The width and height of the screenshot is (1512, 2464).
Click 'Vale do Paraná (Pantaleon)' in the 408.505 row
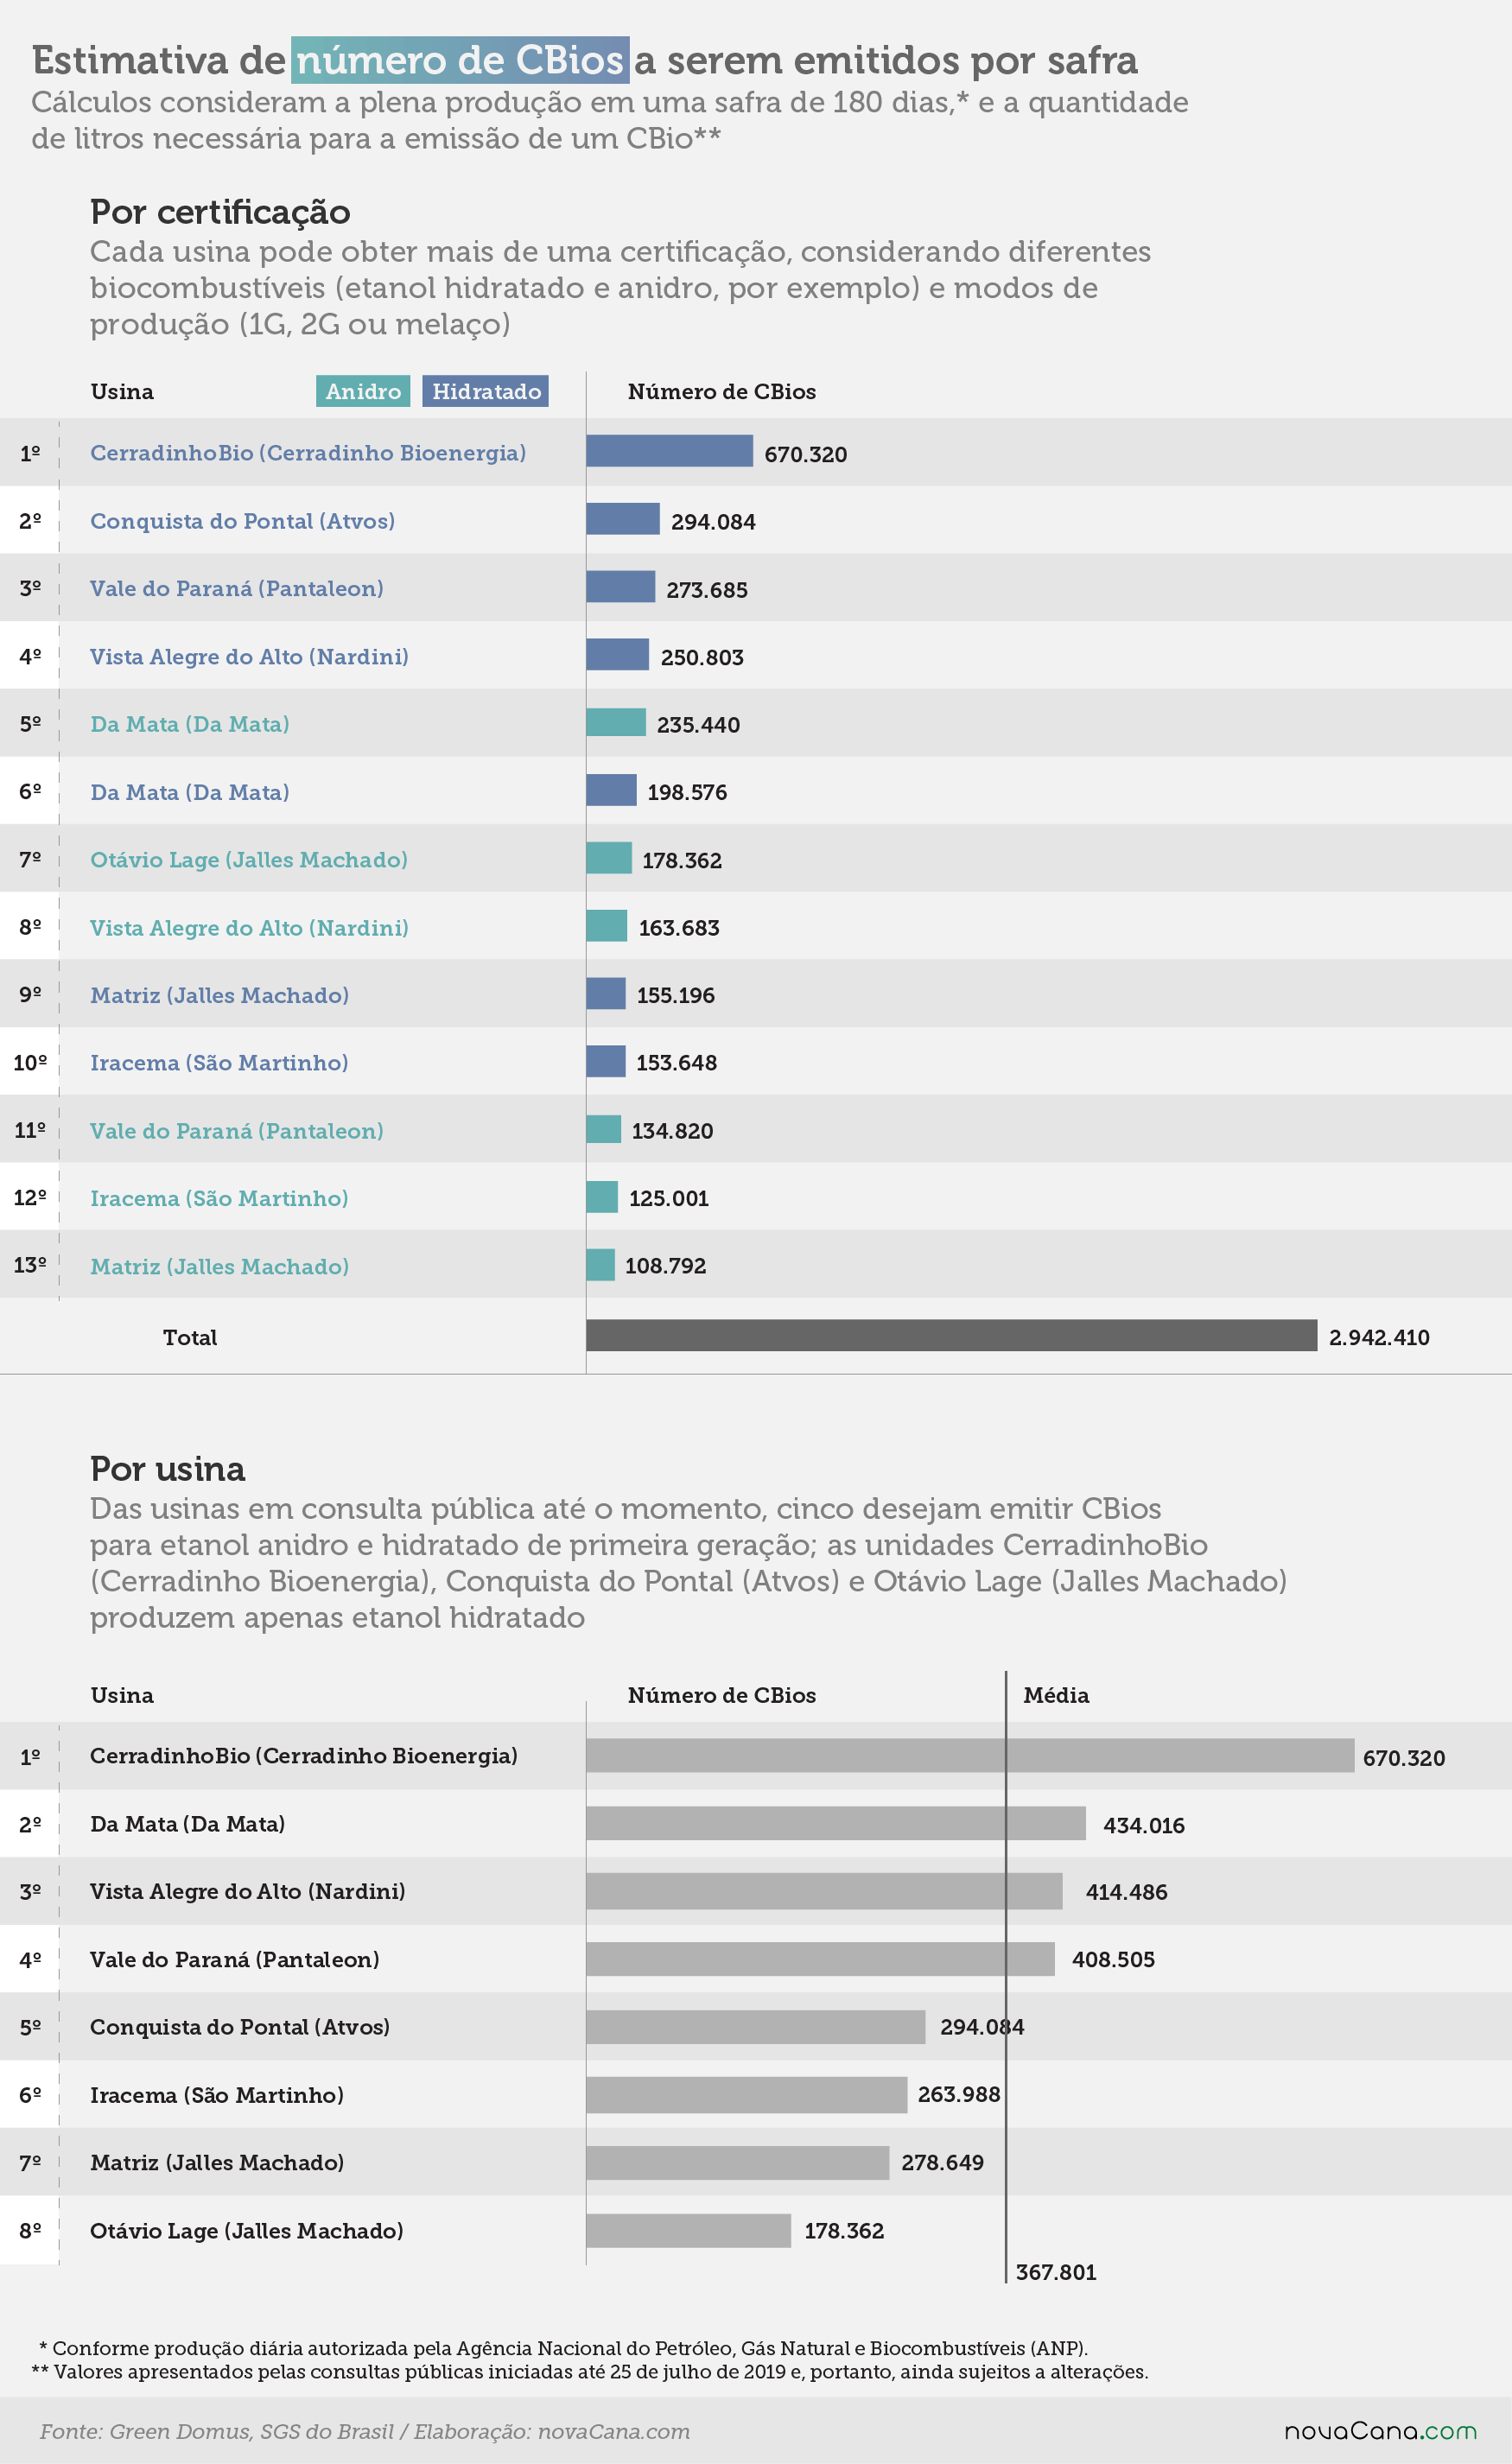pos(235,1959)
